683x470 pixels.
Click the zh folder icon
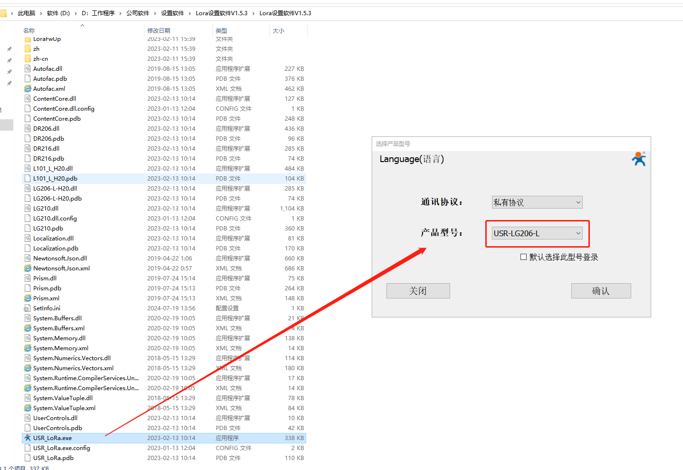click(x=28, y=48)
